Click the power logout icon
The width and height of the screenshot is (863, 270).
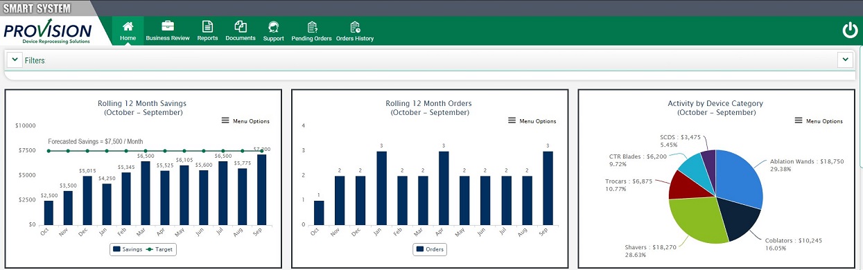pos(850,30)
